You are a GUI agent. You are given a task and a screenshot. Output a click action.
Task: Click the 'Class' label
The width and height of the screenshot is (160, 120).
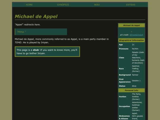click(x=121, y=58)
